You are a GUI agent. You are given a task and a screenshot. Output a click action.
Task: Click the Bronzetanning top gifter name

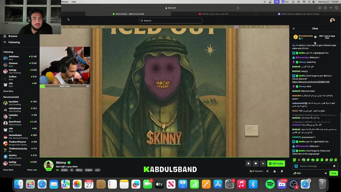coord(306,36)
